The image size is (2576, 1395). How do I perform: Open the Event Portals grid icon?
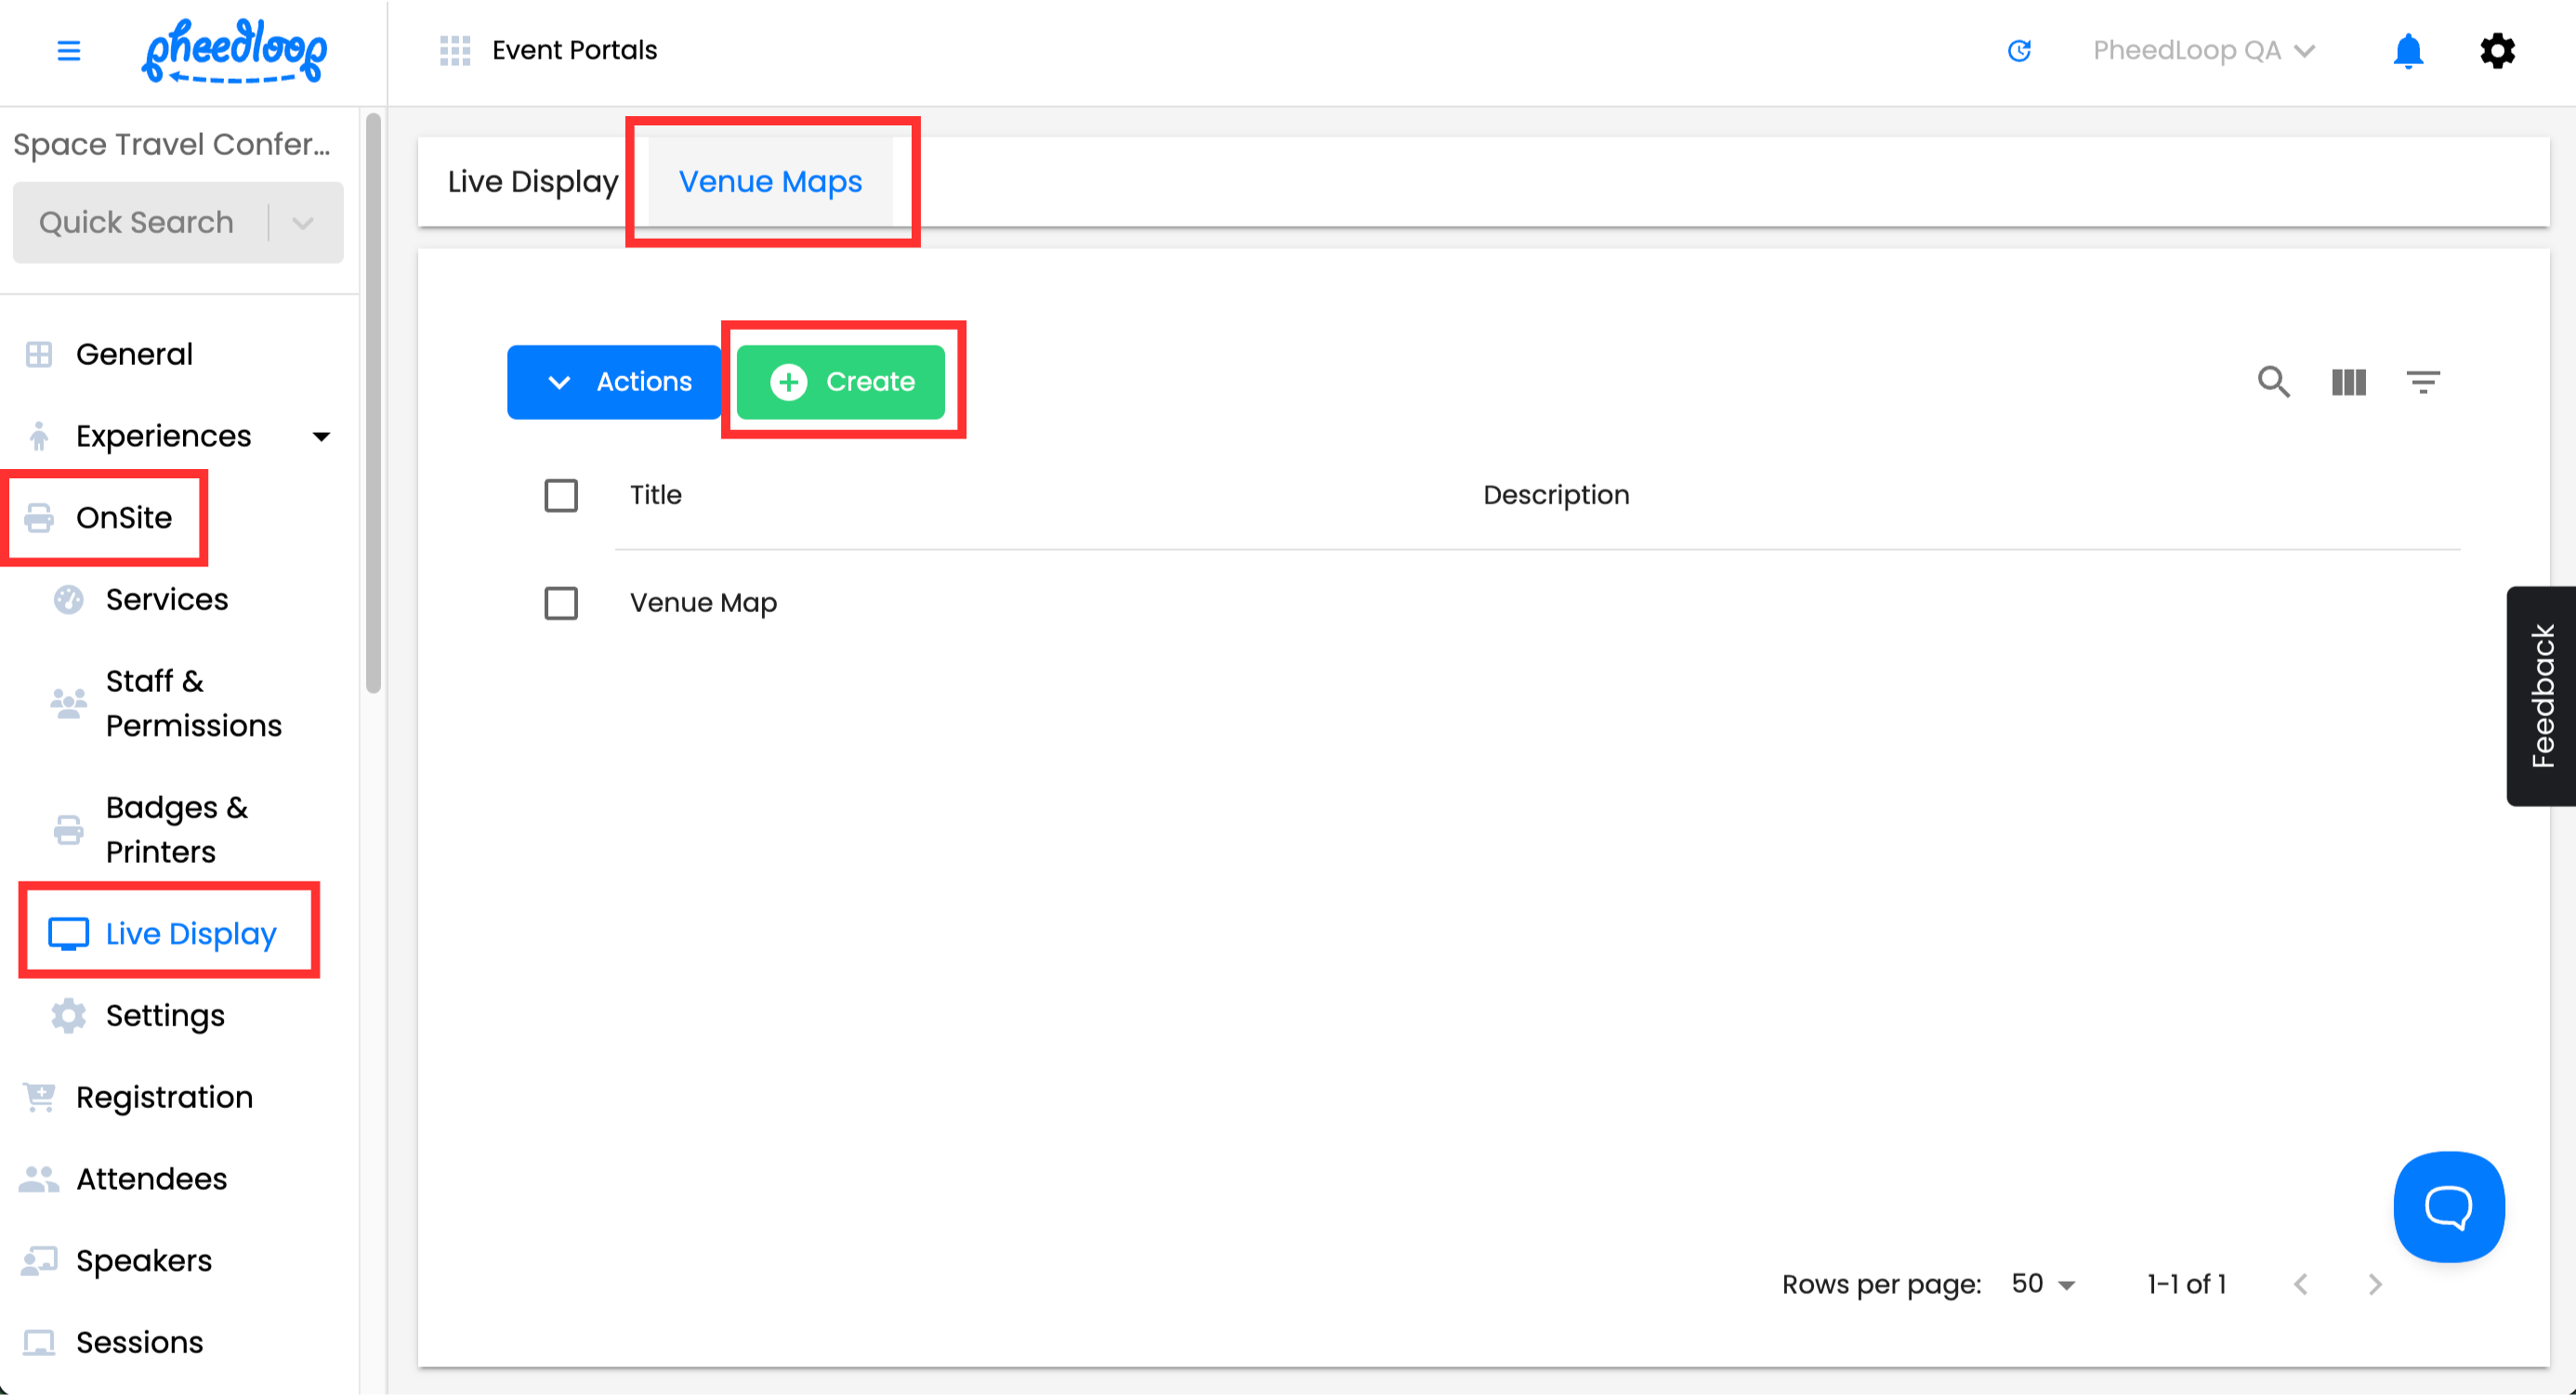[x=455, y=50]
